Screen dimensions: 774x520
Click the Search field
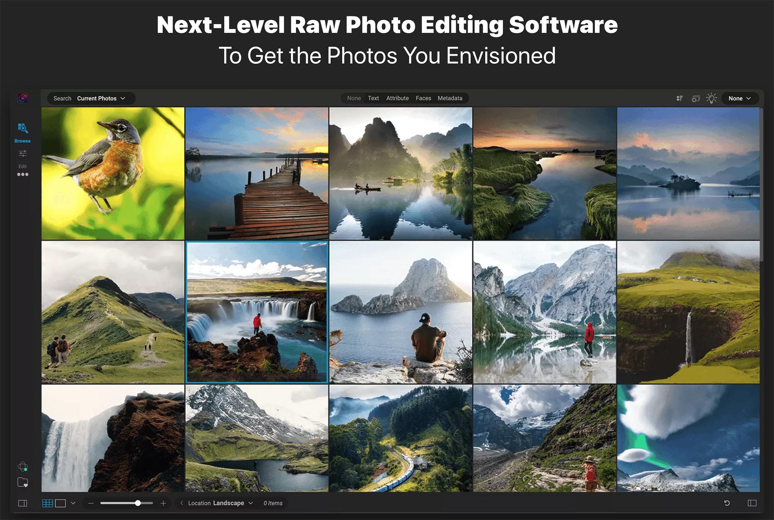click(x=62, y=98)
